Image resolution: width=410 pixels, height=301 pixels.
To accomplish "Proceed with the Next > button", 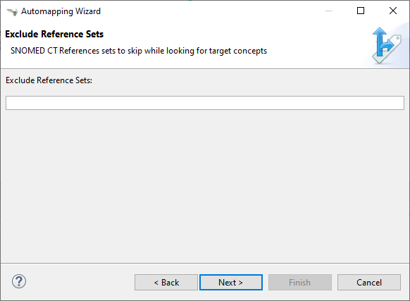I will (231, 283).
